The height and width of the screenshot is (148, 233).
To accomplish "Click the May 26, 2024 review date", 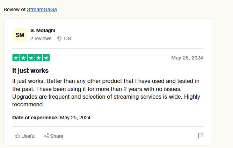I will tap(187, 58).
